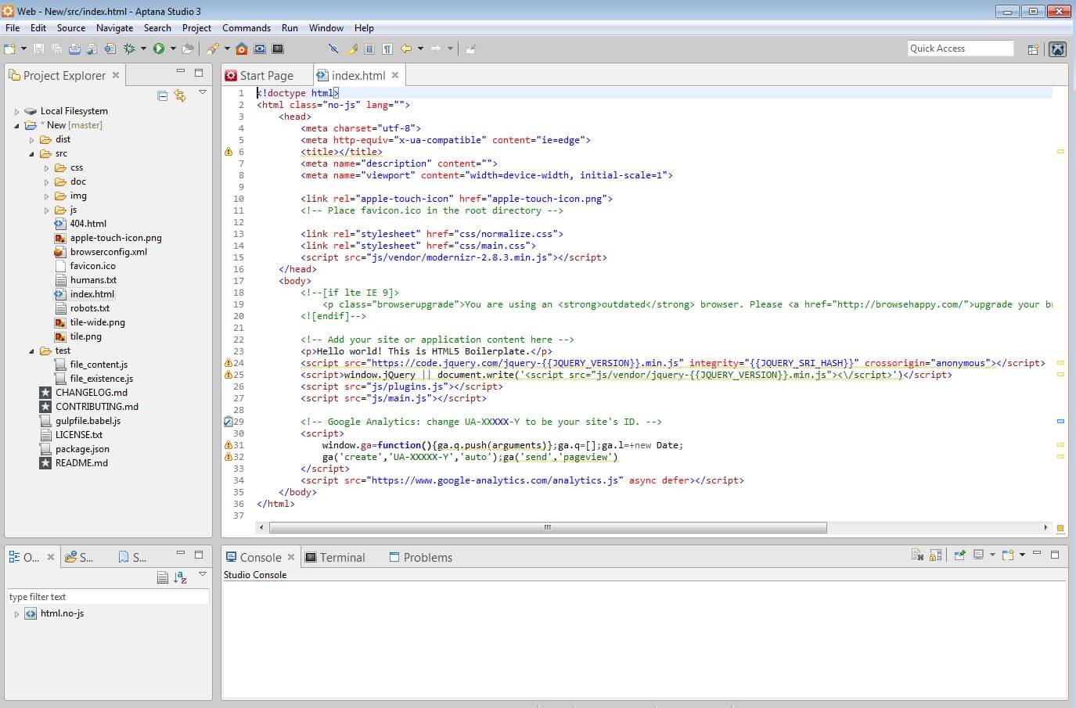Image resolution: width=1076 pixels, height=708 pixels.
Task: Toggle Mark Occurrences highlighter icon
Action: [352, 49]
